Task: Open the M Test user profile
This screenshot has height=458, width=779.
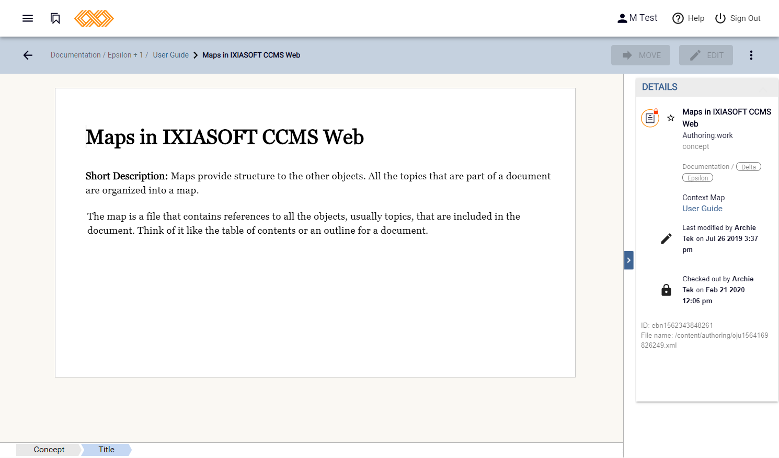Action: tap(637, 18)
